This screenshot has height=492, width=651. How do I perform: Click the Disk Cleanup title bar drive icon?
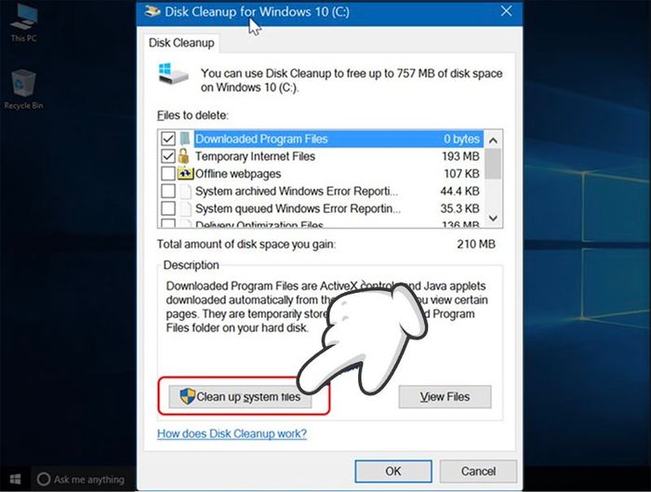click(x=153, y=11)
